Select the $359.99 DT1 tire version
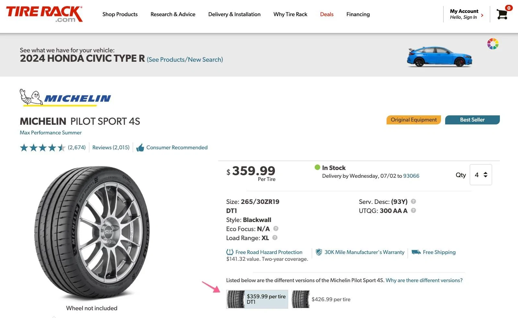Screen dimensions: 518x318 [x=257, y=299]
